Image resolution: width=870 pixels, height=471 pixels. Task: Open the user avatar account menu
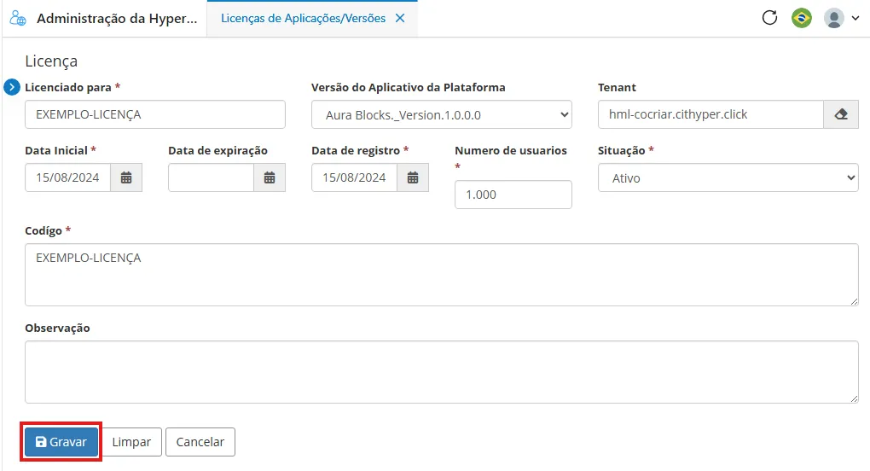pos(841,18)
